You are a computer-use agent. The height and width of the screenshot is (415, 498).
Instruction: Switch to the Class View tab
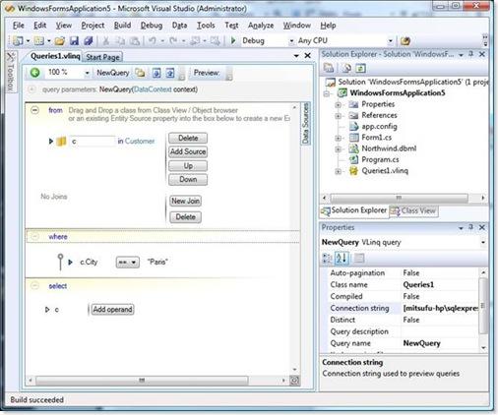click(414, 210)
